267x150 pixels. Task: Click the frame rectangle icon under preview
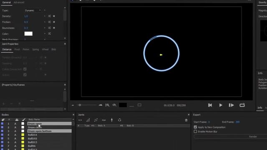139,105
